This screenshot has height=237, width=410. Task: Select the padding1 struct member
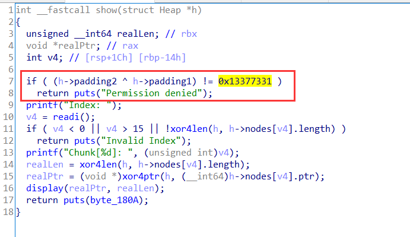pos(170,81)
